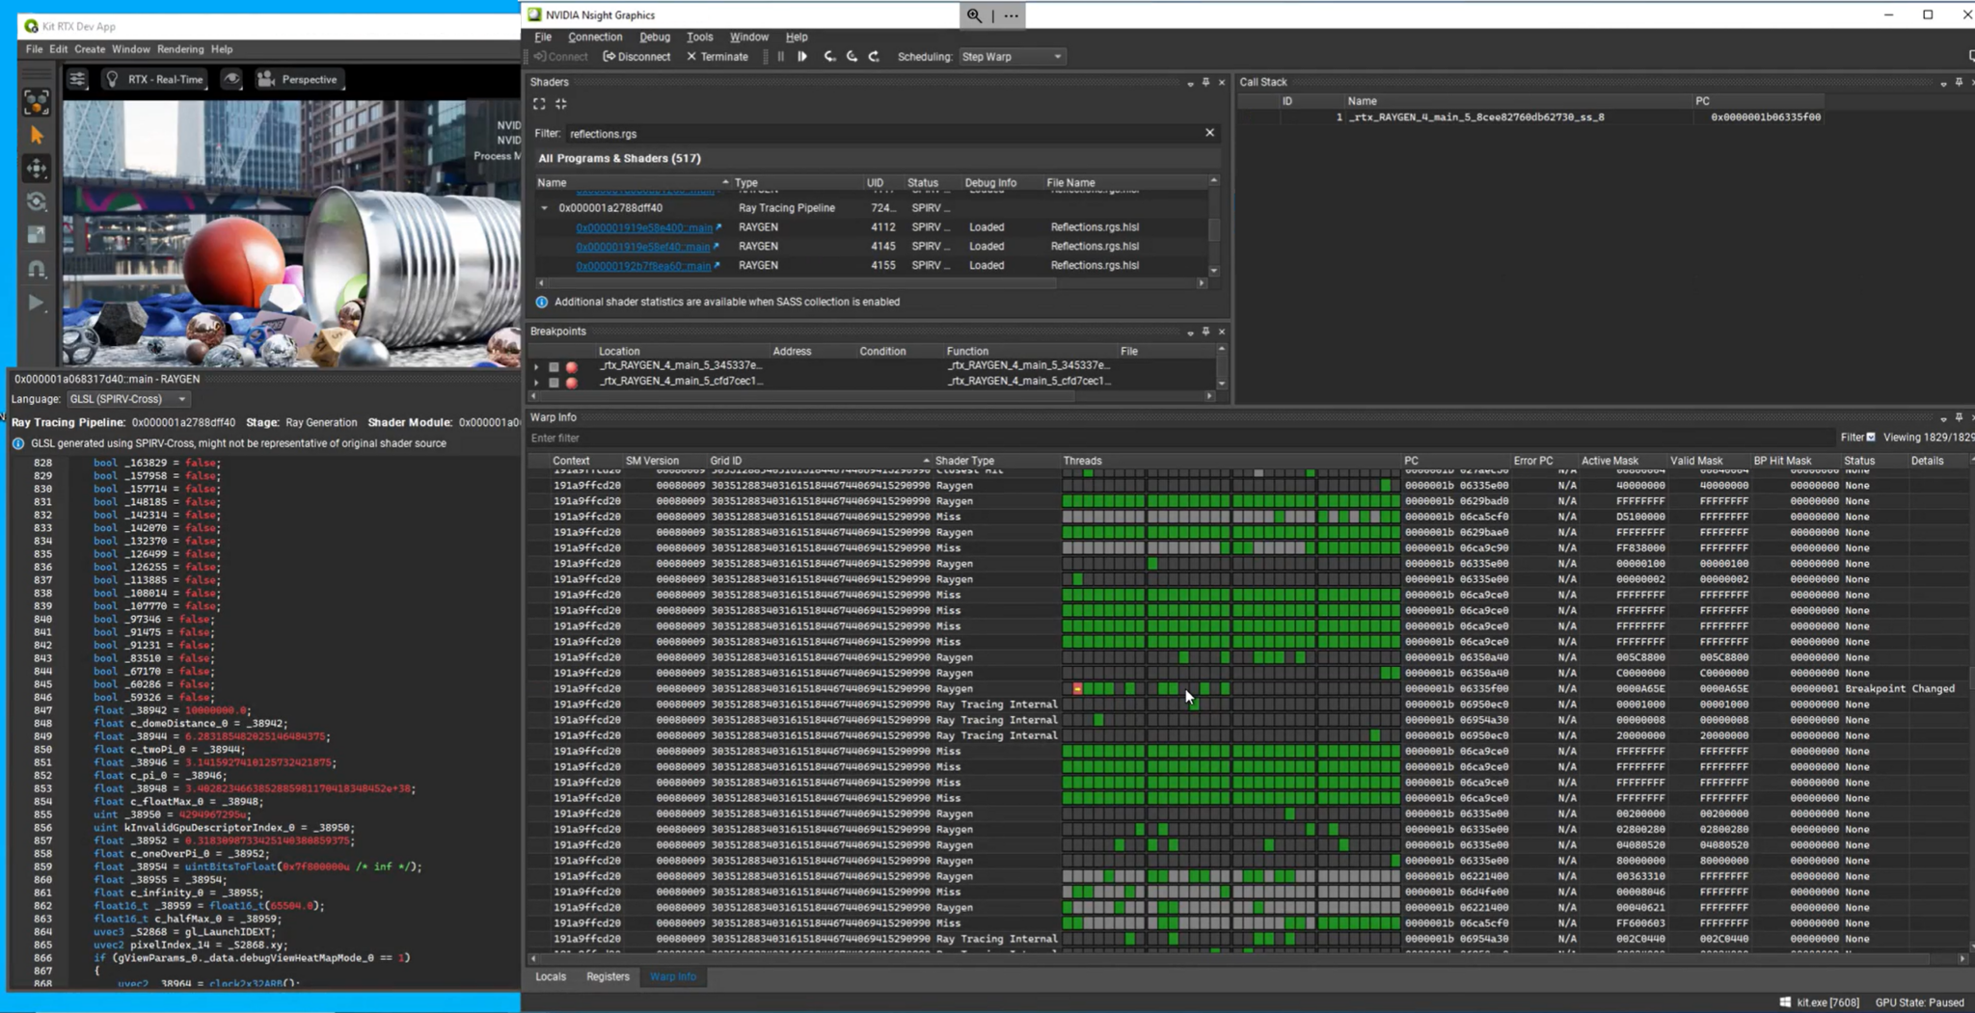
Task: Toggle the Filter checkbox in Warp Info header
Action: 1872,437
